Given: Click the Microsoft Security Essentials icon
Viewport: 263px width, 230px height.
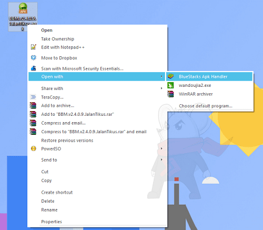Looking at the screenshot, I should [34, 68].
